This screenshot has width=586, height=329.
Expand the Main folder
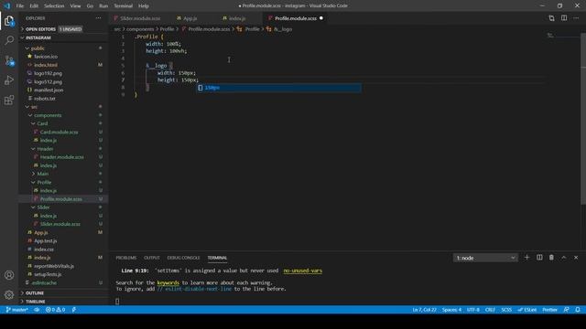click(x=63, y=174)
